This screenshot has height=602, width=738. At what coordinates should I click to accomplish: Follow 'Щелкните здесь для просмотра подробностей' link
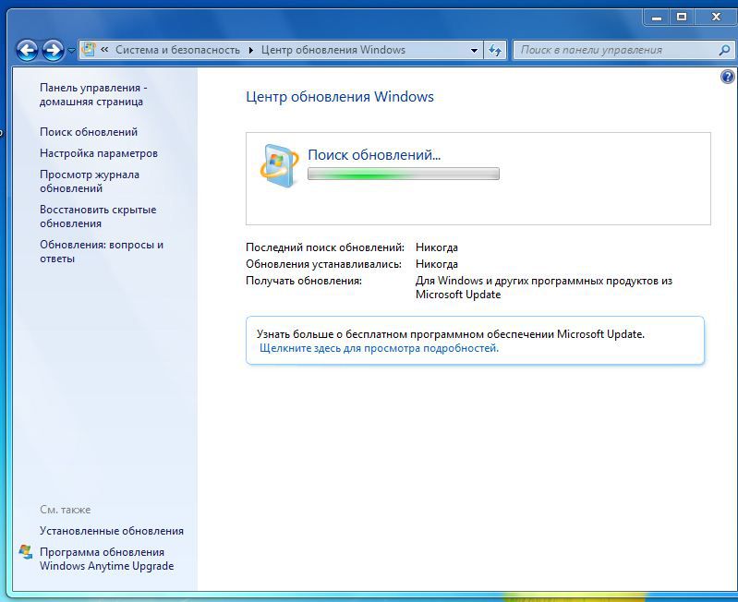point(379,348)
